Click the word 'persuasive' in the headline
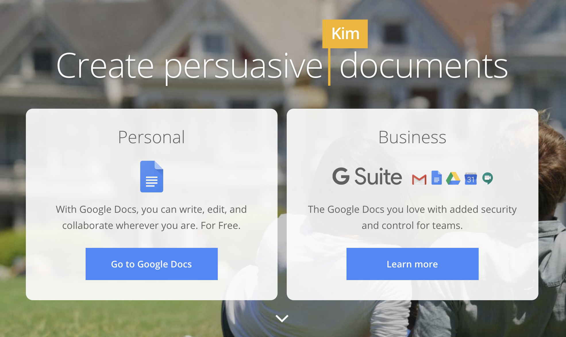The height and width of the screenshot is (337, 566). pyautogui.click(x=243, y=67)
